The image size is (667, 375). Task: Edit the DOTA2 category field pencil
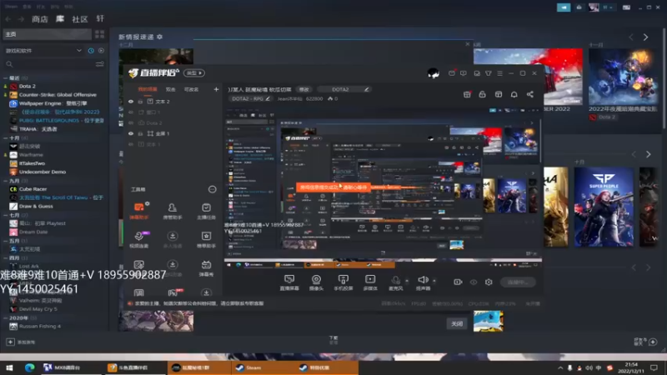pos(366,89)
